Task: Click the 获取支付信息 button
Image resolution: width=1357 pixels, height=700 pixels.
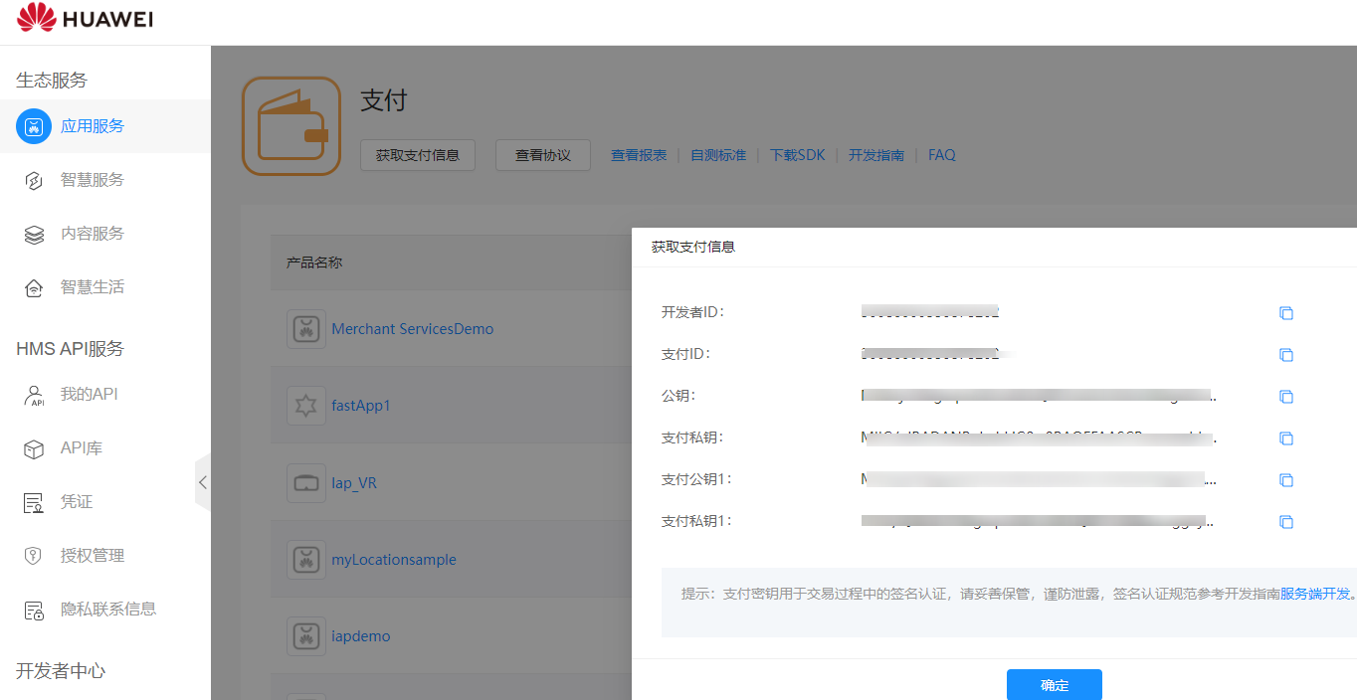Action: click(x=418, y=155)
